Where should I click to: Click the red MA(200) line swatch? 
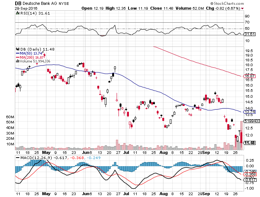click(x=17, y=57)
